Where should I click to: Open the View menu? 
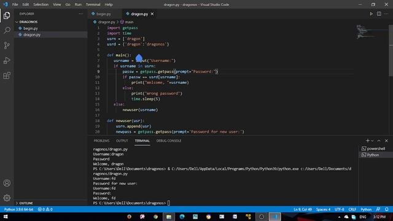[57, 4]
